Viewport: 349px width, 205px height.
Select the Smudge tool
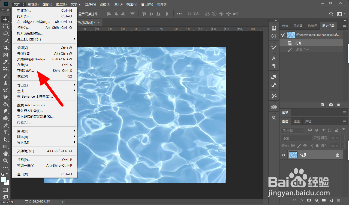(5, 111)
